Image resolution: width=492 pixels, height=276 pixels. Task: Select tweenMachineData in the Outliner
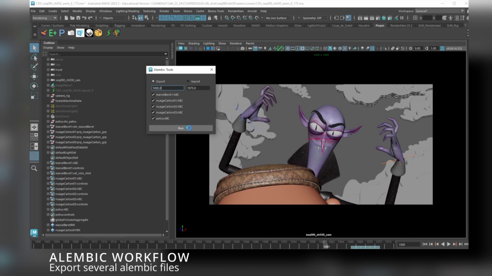[69, 101]
